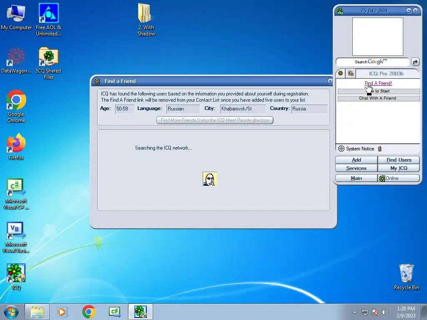The width and height of the screenshot is (427, 320).
Task: Open the Recycle Bin
Action: click(x=406, y=277)
